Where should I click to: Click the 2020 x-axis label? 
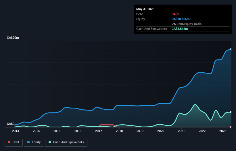[161, 131]
